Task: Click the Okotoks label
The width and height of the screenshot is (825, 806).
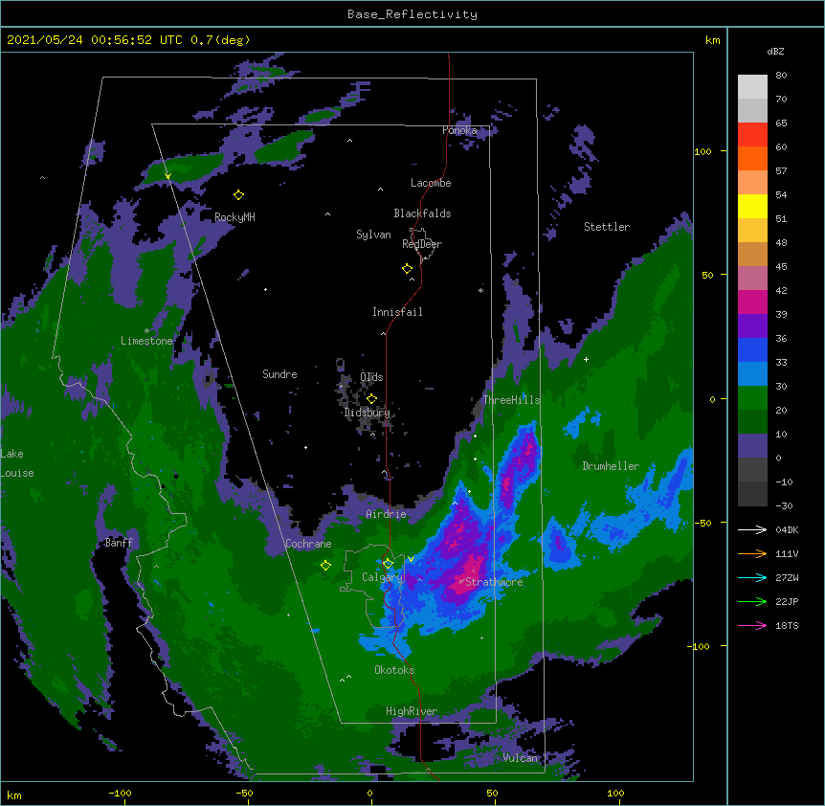Action: point(394,670)
